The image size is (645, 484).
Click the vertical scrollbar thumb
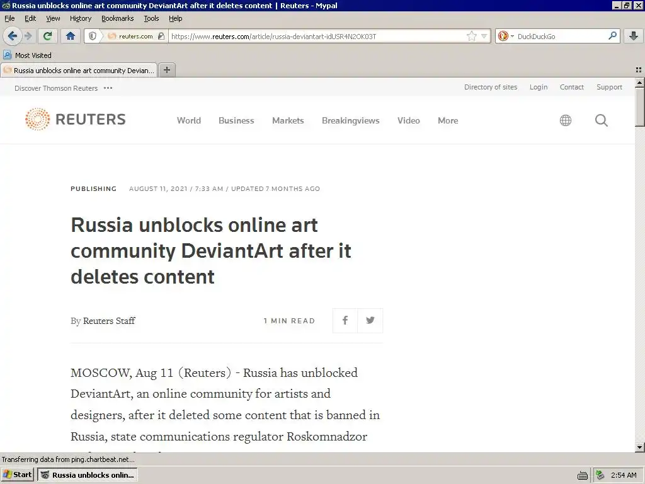639,107
